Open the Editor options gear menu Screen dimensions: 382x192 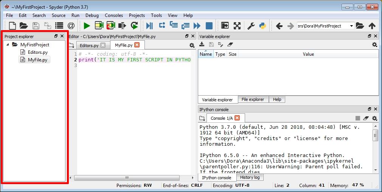(192, 45)
